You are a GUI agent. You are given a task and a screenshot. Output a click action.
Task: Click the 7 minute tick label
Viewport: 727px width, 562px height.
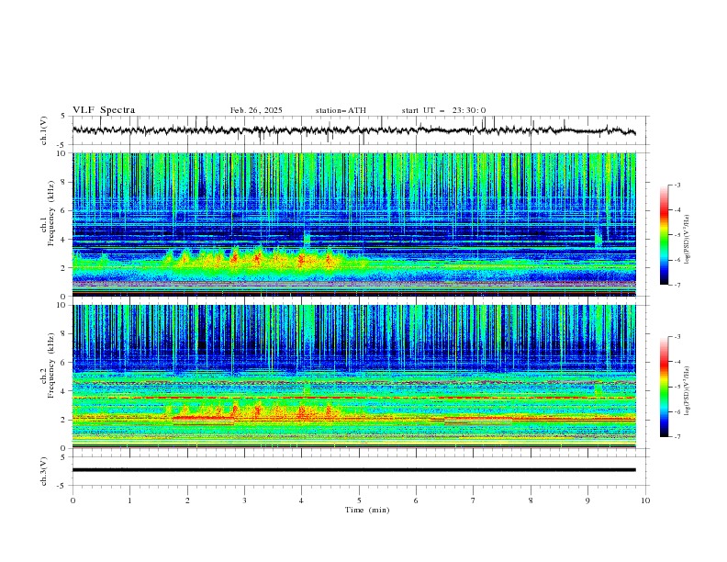474,500
